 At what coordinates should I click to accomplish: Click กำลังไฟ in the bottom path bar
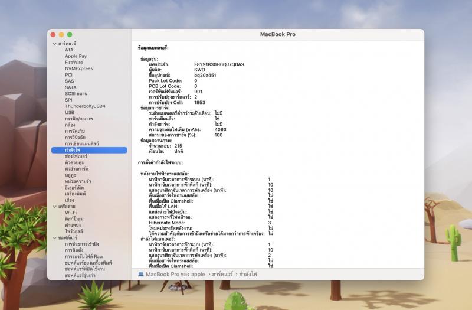(248, 274)
